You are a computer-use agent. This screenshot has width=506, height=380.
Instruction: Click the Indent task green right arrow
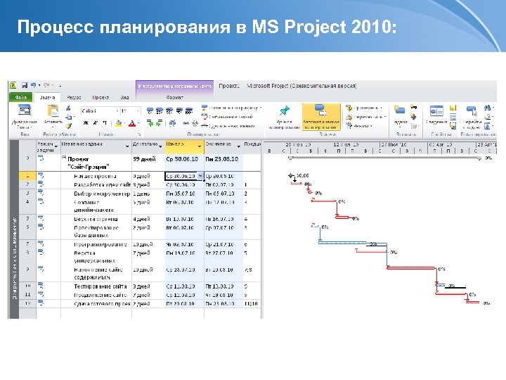[159, 123]
